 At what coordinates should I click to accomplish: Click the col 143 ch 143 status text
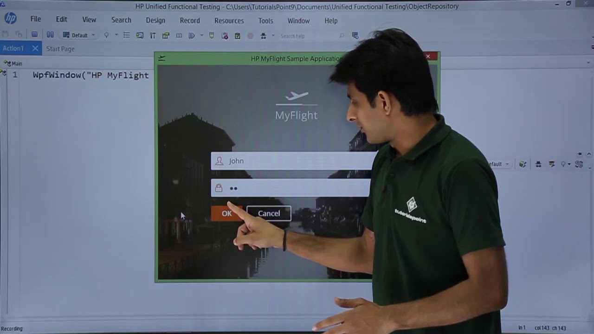tap(550, 328)
